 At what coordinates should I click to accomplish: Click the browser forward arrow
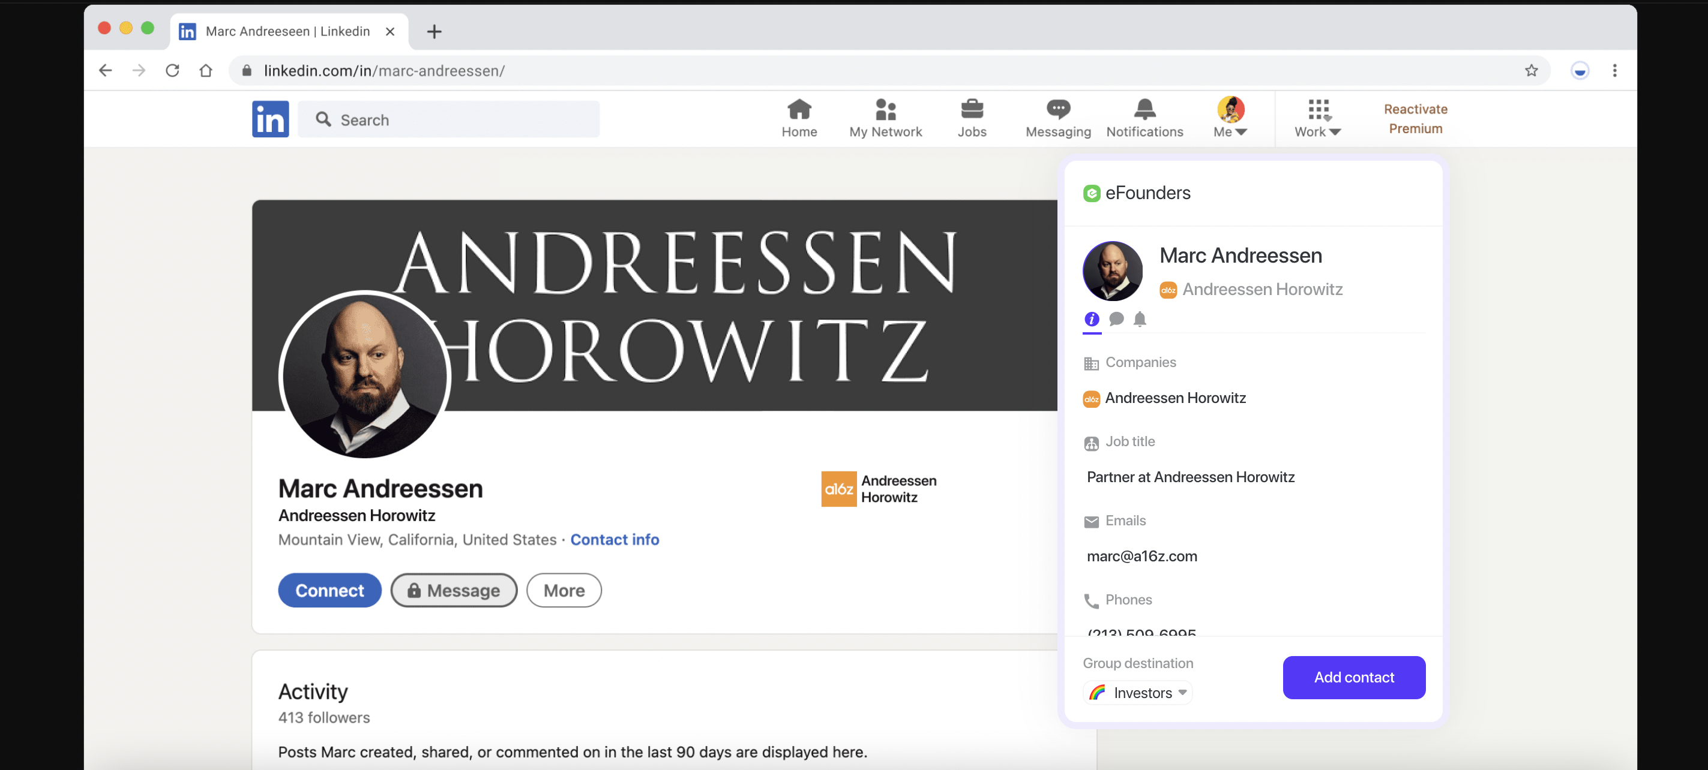coord(139,70)
